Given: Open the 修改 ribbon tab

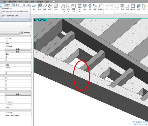Looking at the screenshot, I should point(47,2).
